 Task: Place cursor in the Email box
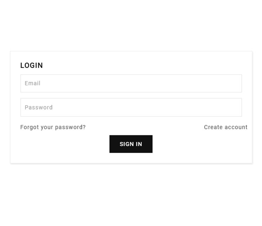point(131,83)
